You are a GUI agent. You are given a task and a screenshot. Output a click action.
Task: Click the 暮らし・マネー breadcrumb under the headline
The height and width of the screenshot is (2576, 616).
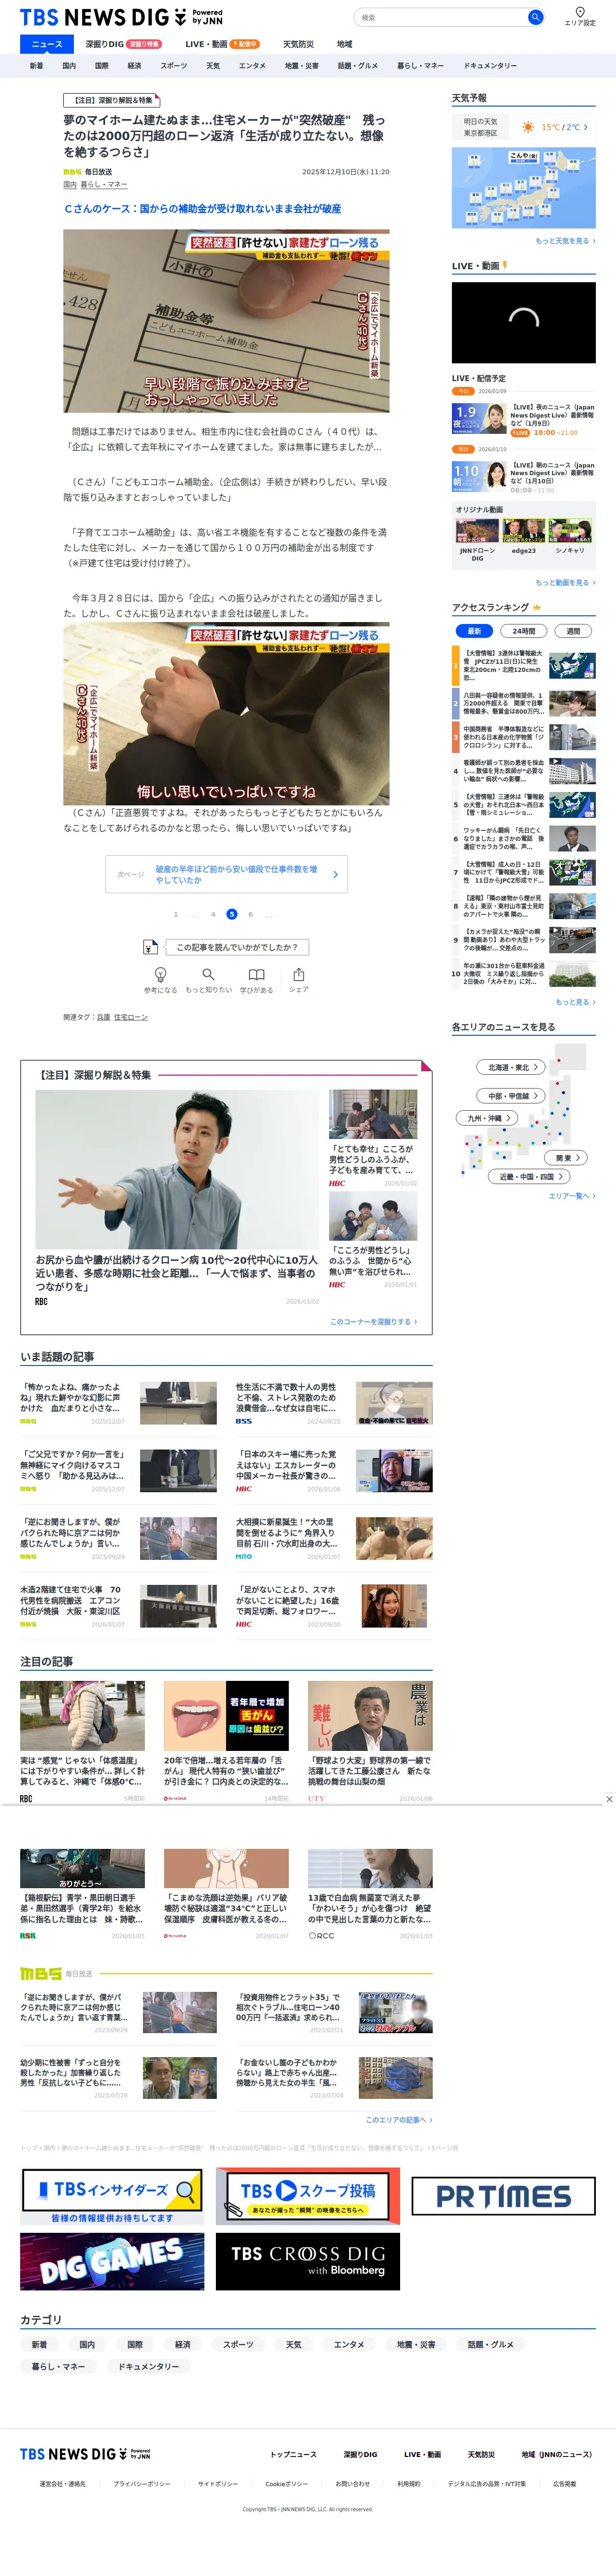pyautogui.click(x=104, y=185)
